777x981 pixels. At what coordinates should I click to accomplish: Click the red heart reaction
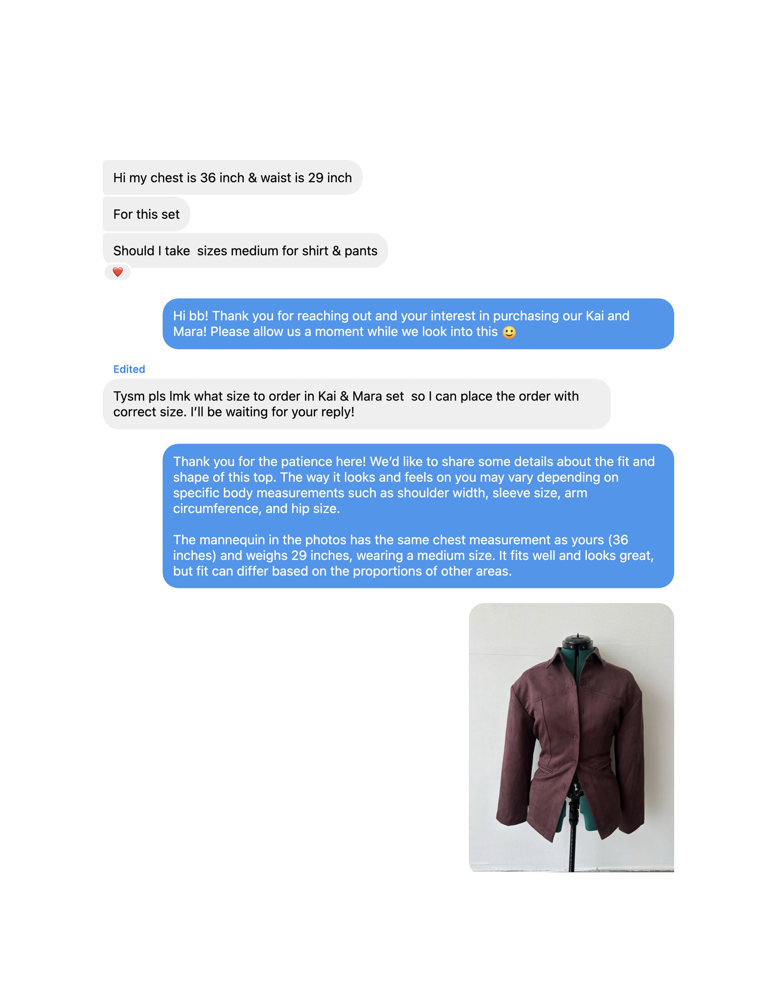118,272
